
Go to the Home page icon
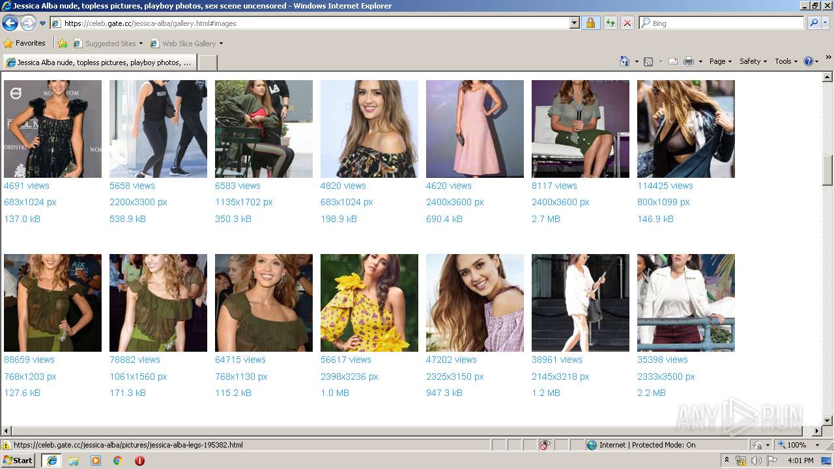(625, 61)
